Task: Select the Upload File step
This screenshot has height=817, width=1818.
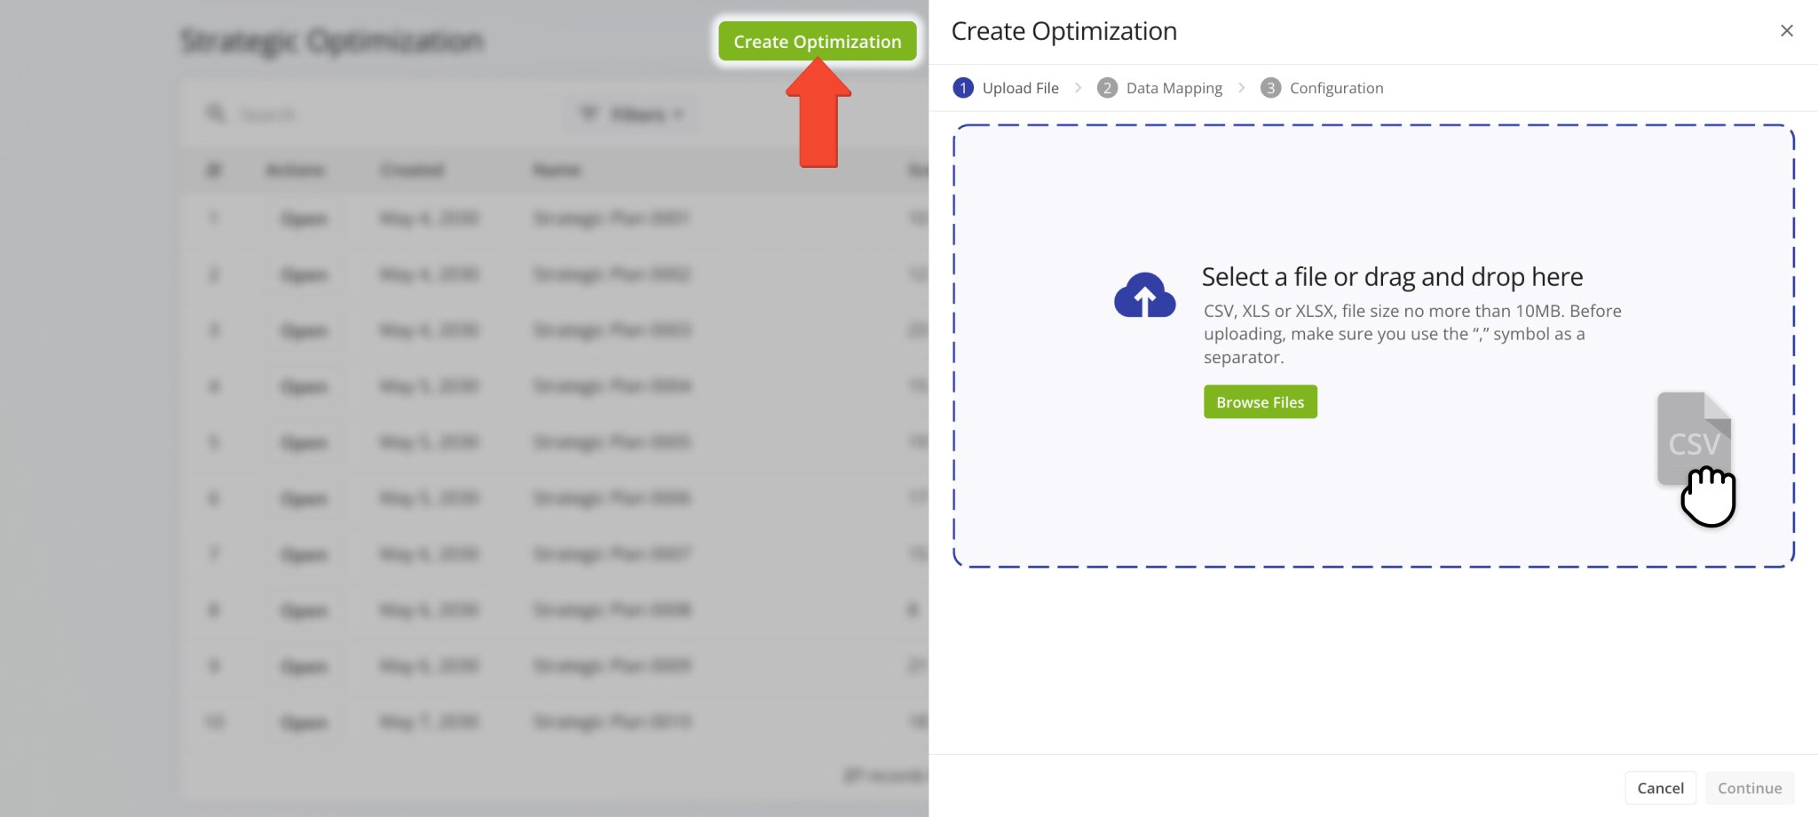Action: (x=1006, y=88)
